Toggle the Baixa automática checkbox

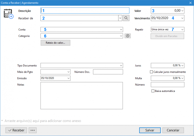pos(153,91)
